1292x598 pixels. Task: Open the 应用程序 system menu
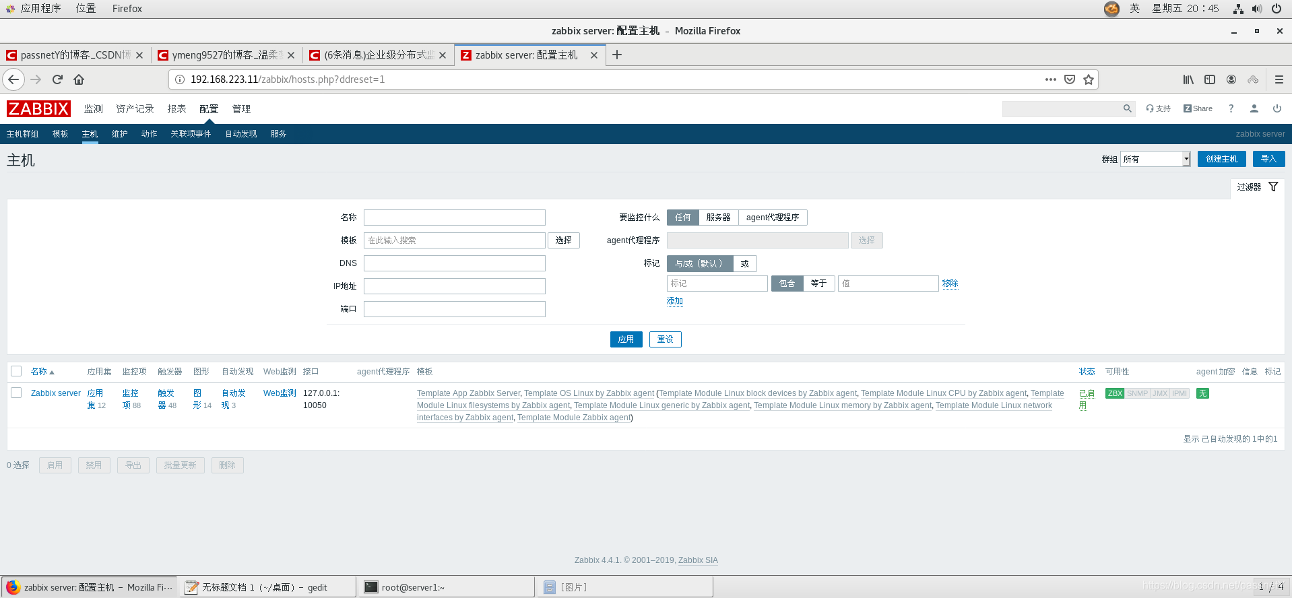[x=40, y=9]
